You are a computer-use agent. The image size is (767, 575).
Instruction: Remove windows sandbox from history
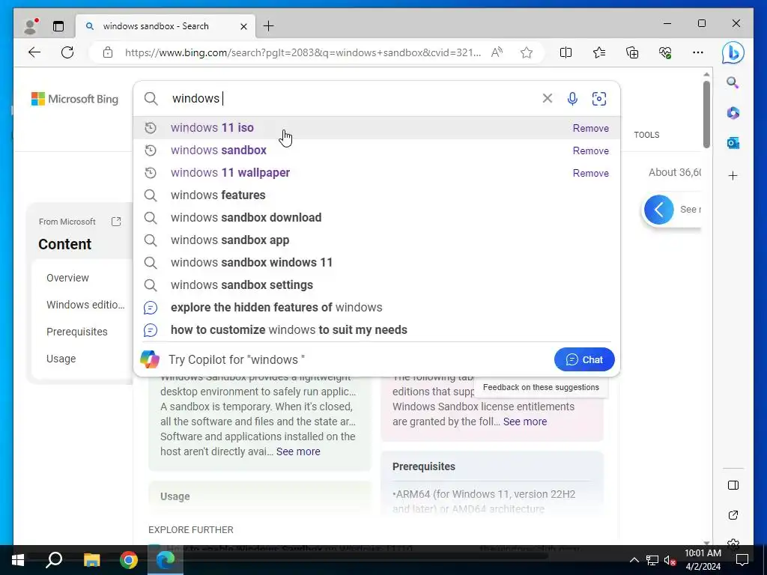click(x=591, y=150)
